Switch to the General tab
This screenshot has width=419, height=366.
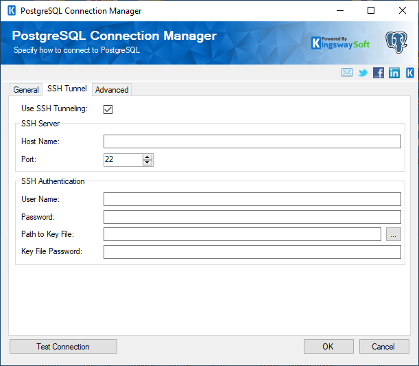[x=26, y=90]
